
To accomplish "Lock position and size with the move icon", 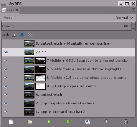I will coord(22,35).
